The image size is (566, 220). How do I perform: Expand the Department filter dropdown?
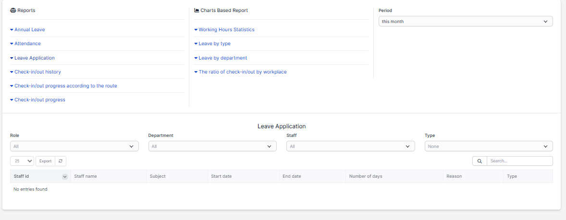coord(212,147)
